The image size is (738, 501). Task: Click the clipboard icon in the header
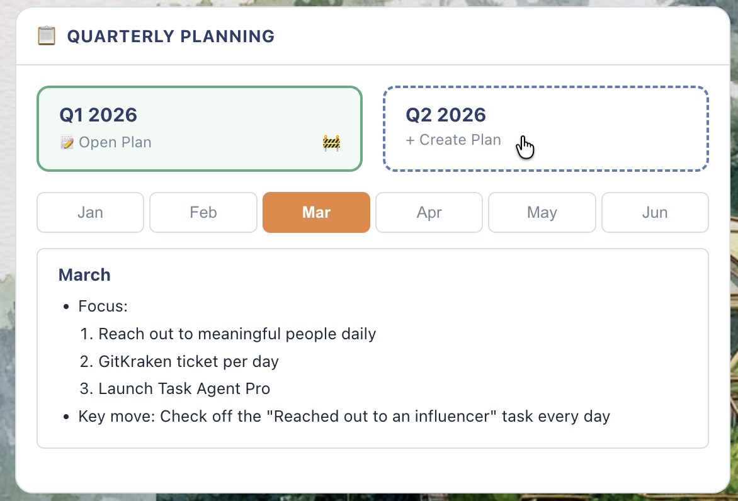point(47,36)
